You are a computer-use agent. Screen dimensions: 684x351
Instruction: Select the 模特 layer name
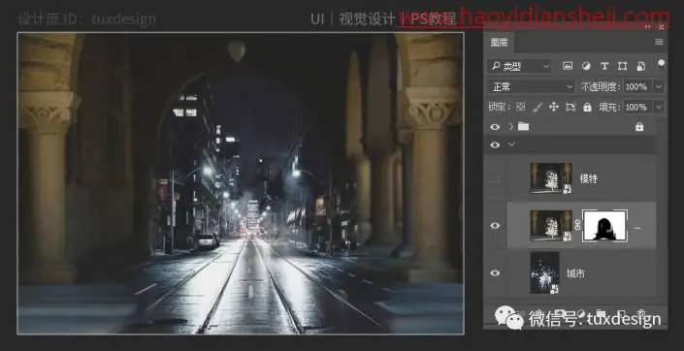(x=588, y=178)
